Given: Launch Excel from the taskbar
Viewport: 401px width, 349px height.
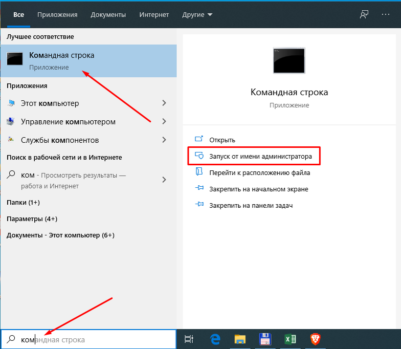Looking at the screenshot, I should click(x=290, y=339).
